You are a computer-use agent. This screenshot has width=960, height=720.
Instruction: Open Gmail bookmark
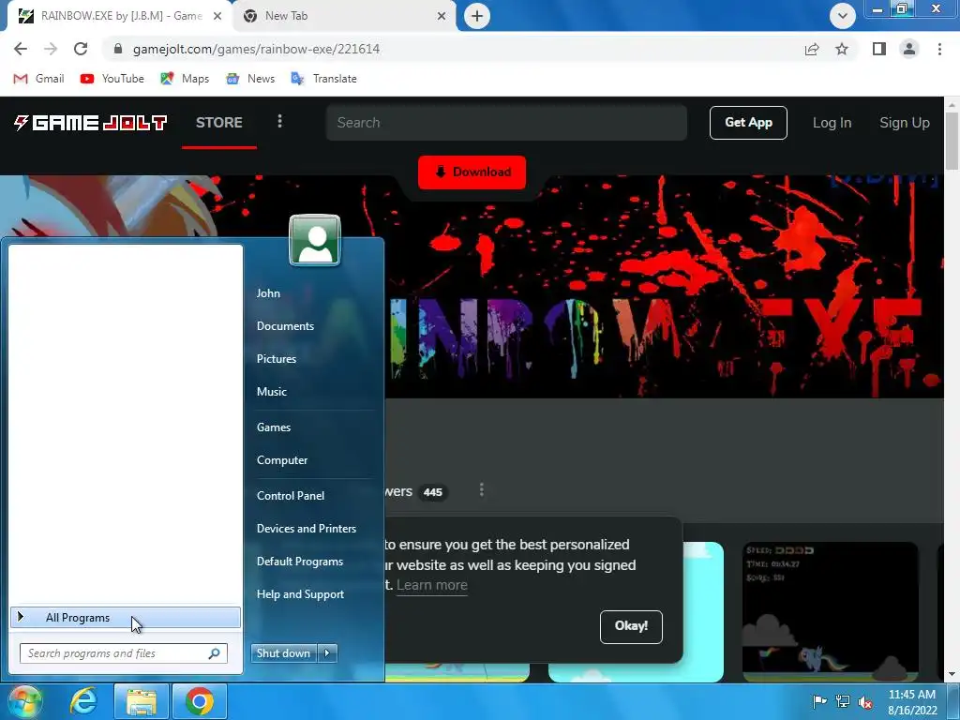[38, 79]
